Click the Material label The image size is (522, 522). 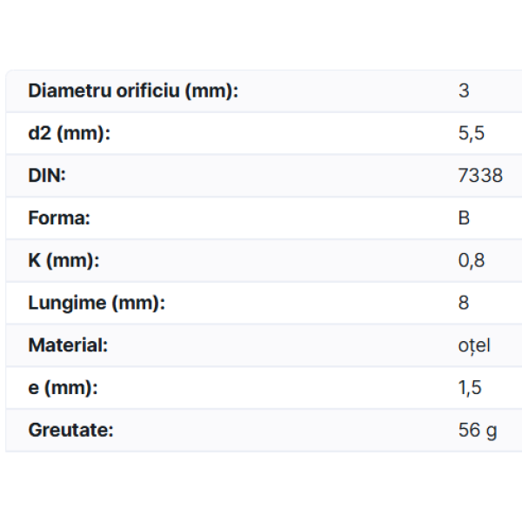click(68, 345)
